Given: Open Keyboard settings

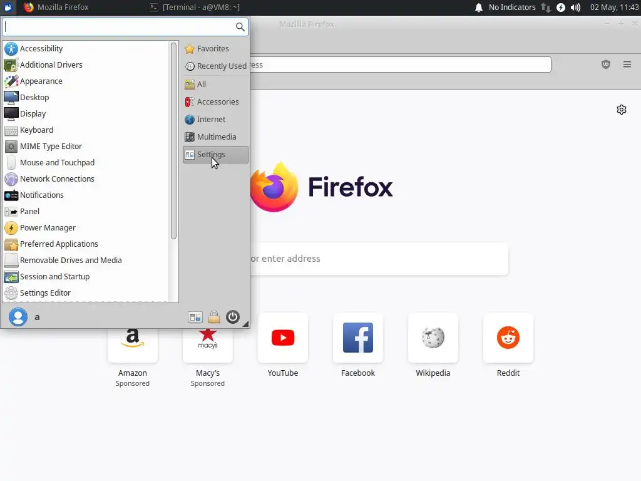Looking at the screenshot, I should (86, 130).
